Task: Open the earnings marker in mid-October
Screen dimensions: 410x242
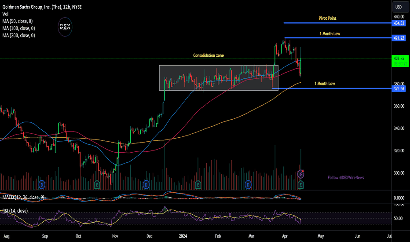Action: (97, 185)
